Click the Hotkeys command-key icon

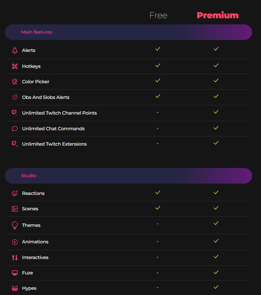(15, 66)
